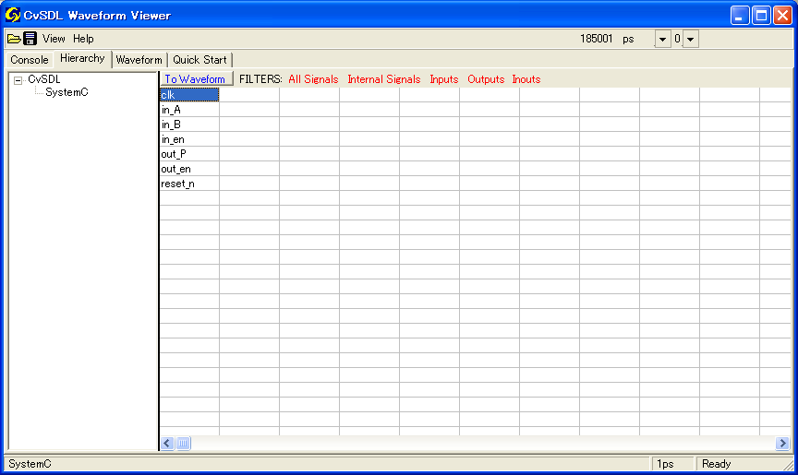This screenshot has height=475, width=798.
Task: Click the horizontal scrollbar thumb
Action: pos(183,444)
